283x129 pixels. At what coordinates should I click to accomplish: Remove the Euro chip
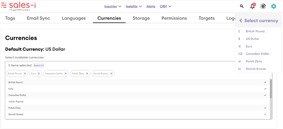[39, 73]
